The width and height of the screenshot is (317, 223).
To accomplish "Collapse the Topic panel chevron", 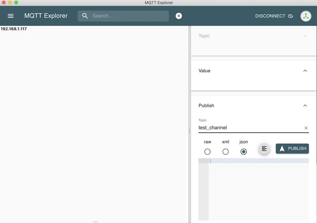I will 305,36.
